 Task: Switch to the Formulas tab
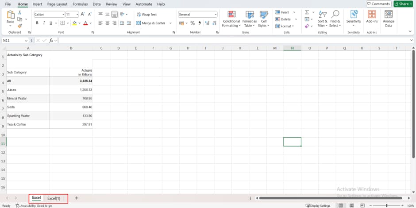80,4
